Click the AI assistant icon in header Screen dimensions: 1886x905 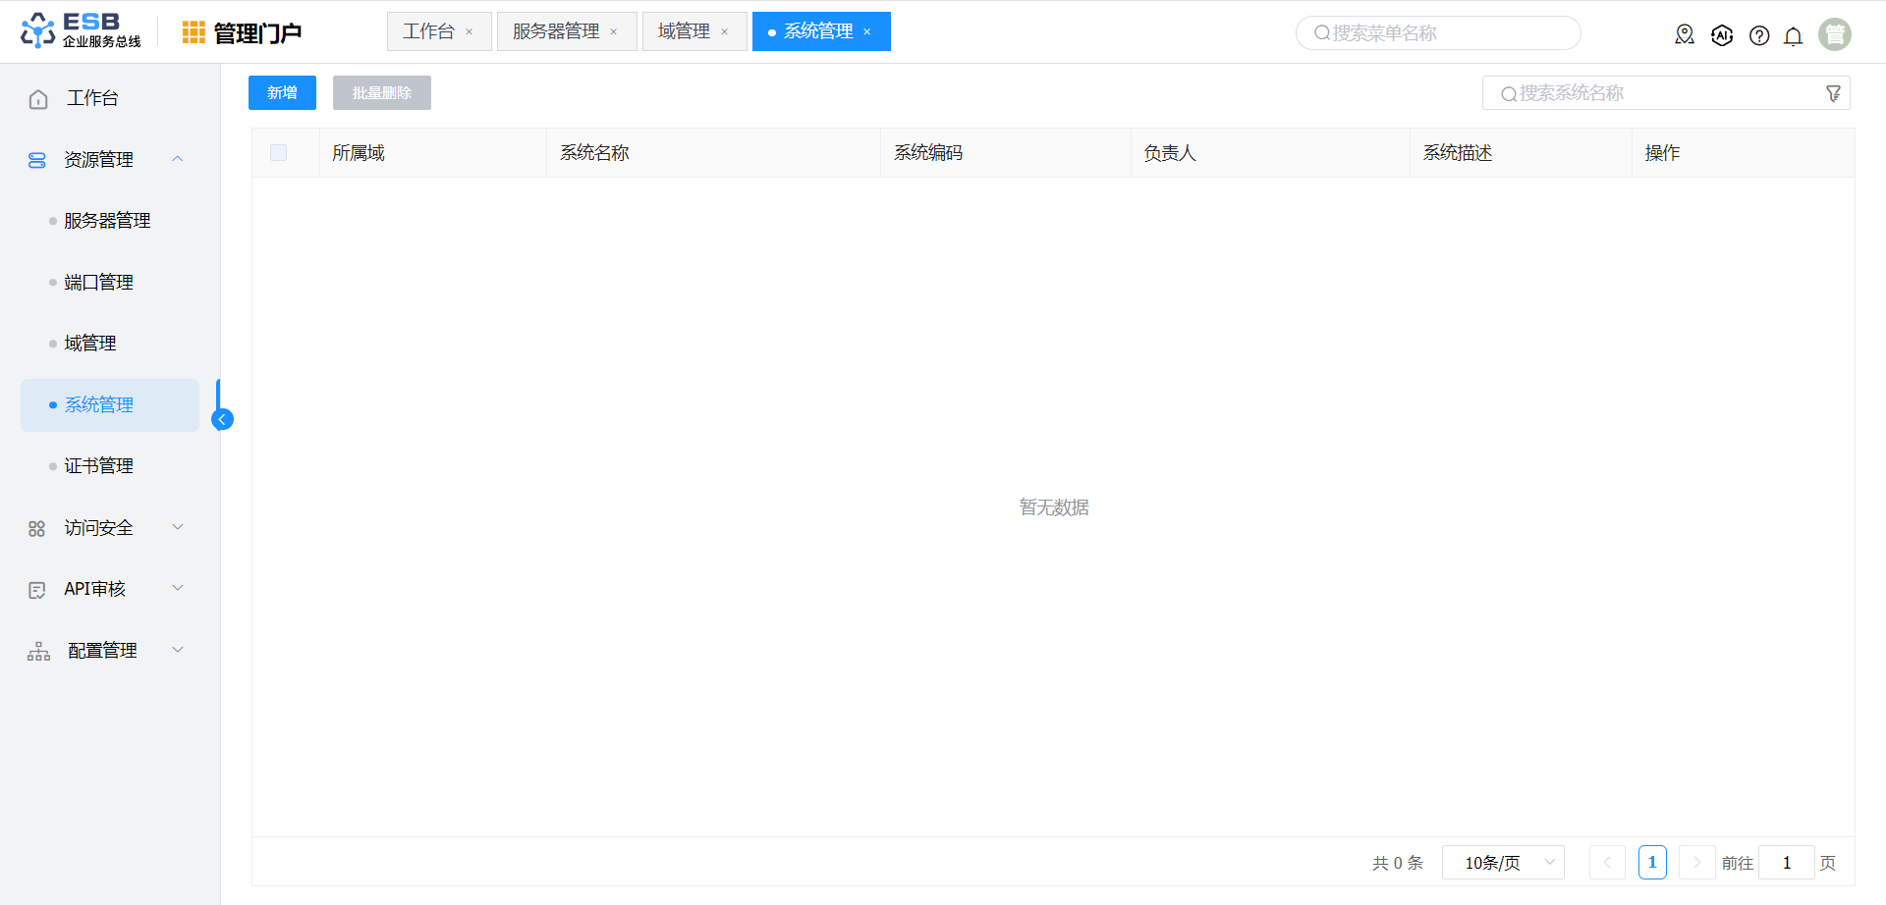1722,35
